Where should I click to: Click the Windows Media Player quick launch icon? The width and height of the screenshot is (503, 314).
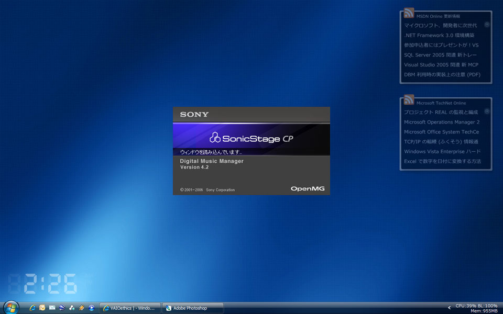[x=91, y=308]
